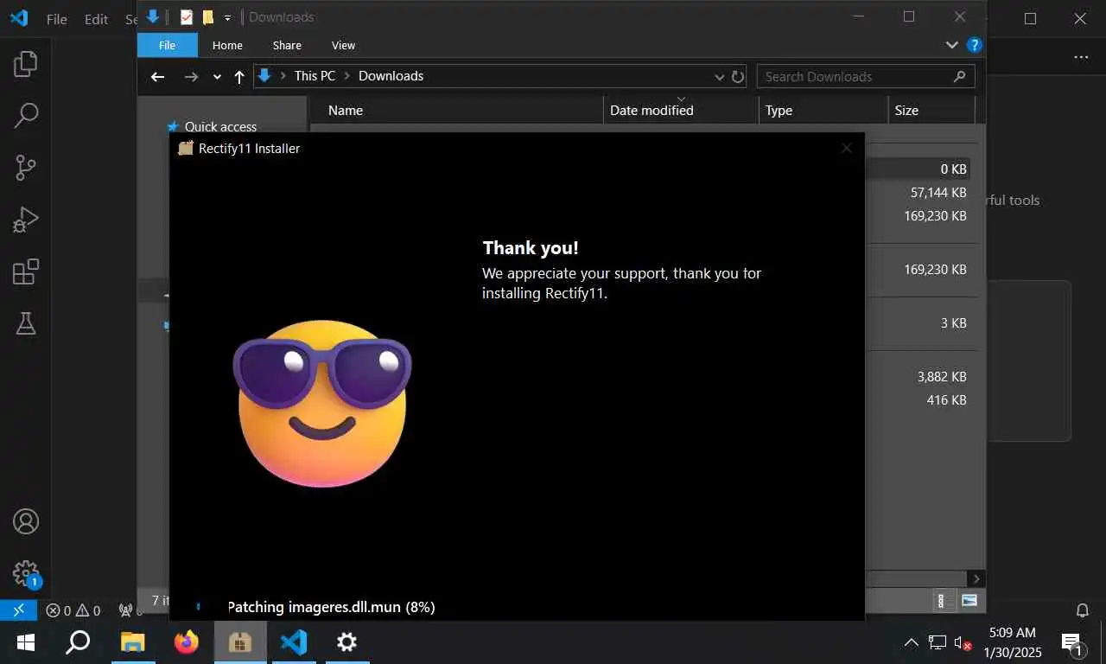
Task: Open the Share ribbon tab
Action: tap(287, 45)
